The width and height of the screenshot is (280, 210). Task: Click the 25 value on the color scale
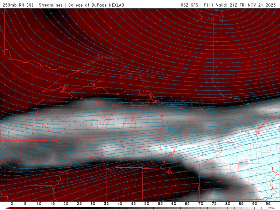tap(79, 204)
